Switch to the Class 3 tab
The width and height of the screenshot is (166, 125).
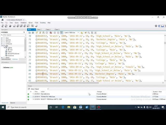(57, 29)
